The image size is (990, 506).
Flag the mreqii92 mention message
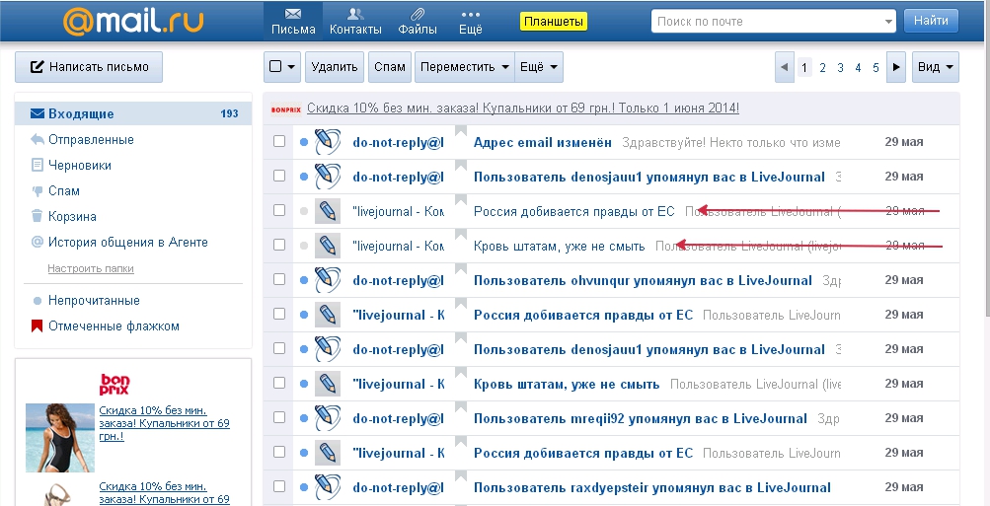460,407
